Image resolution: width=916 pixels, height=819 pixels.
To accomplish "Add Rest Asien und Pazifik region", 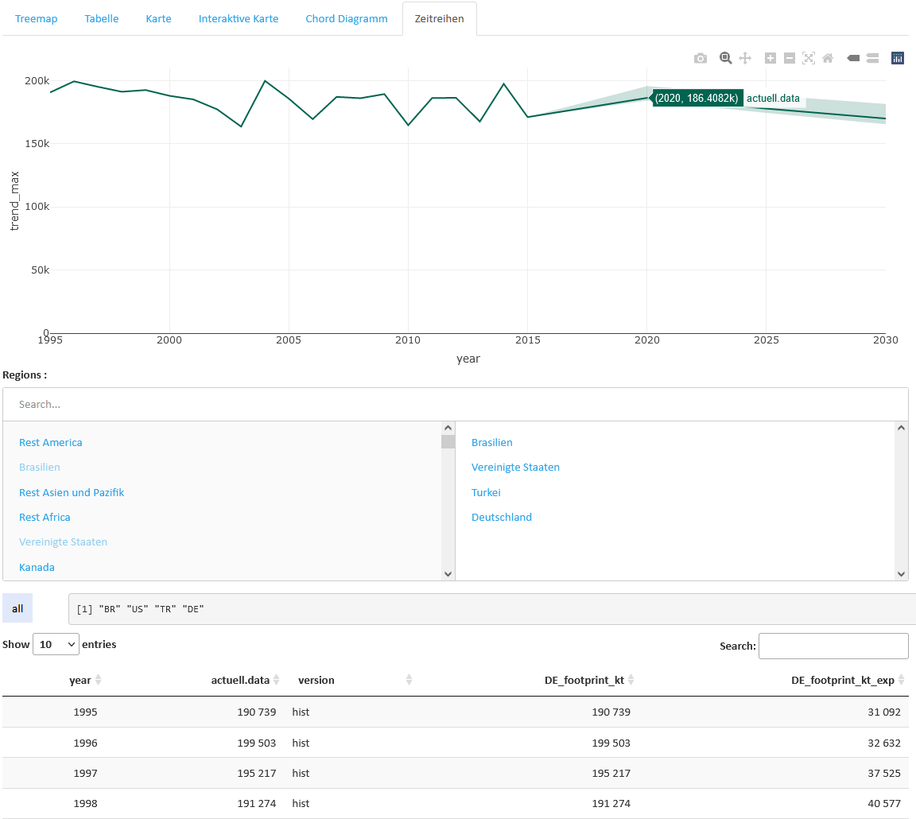I will 72,492.
